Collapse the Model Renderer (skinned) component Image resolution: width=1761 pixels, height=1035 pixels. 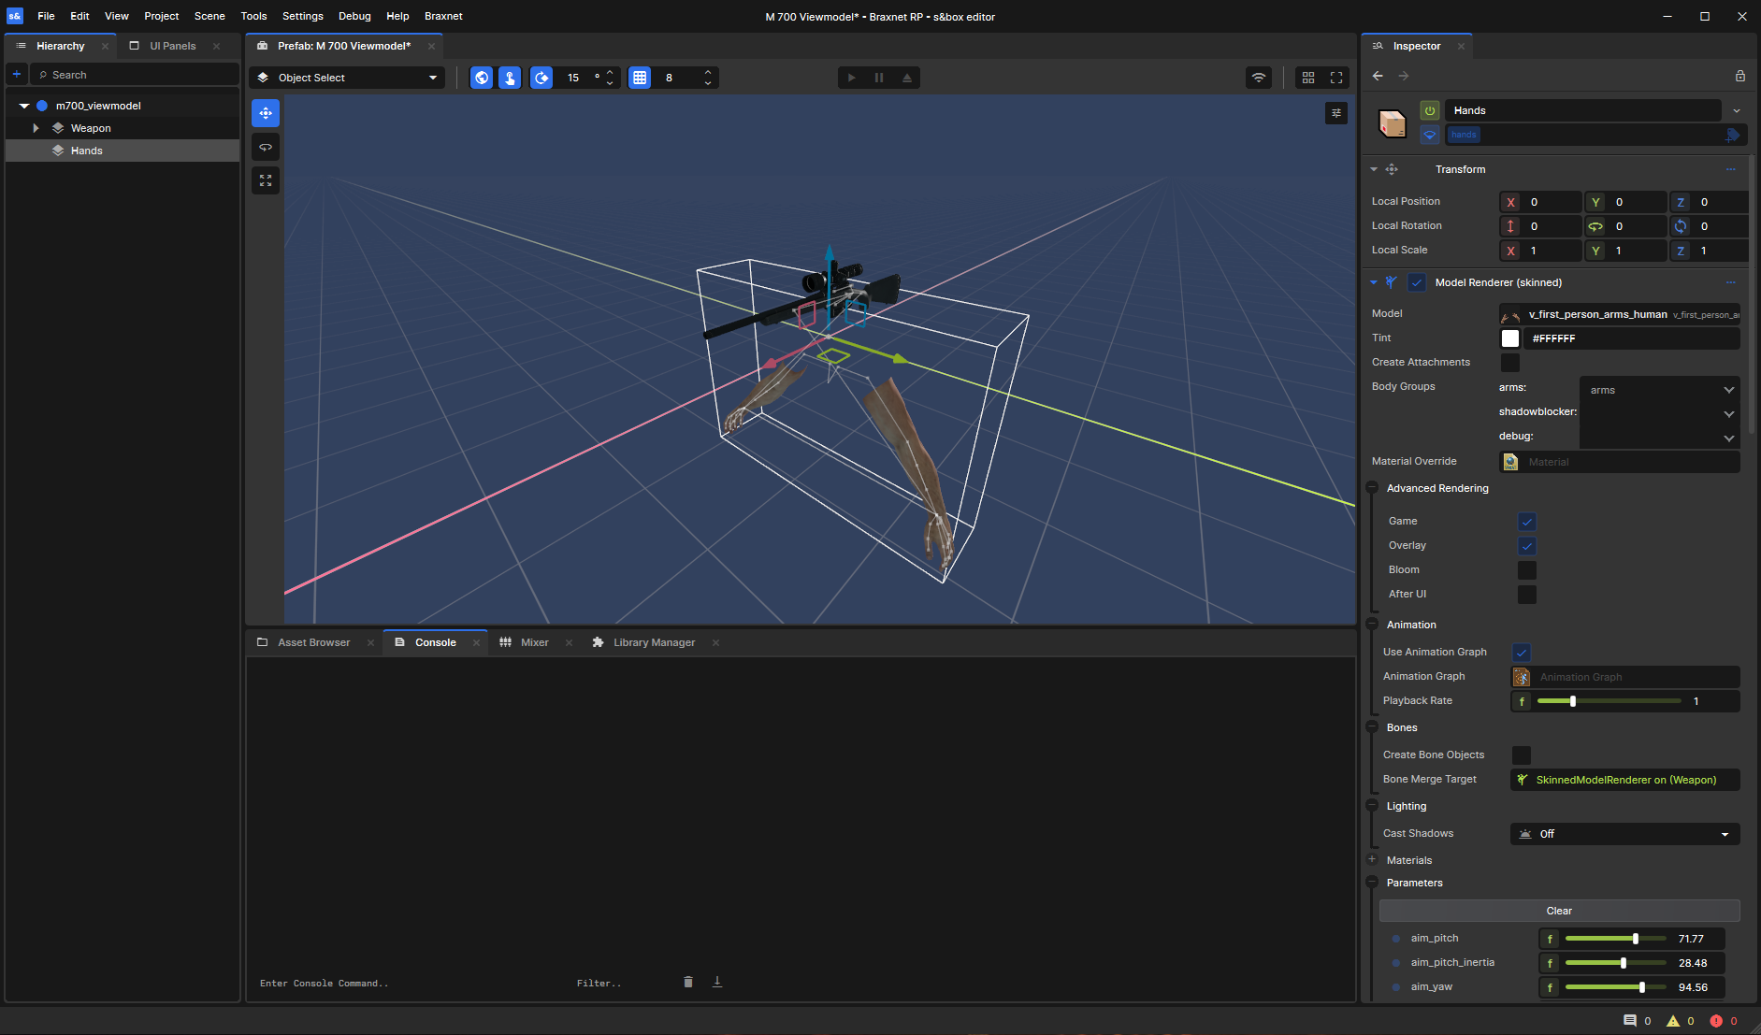1373,281
